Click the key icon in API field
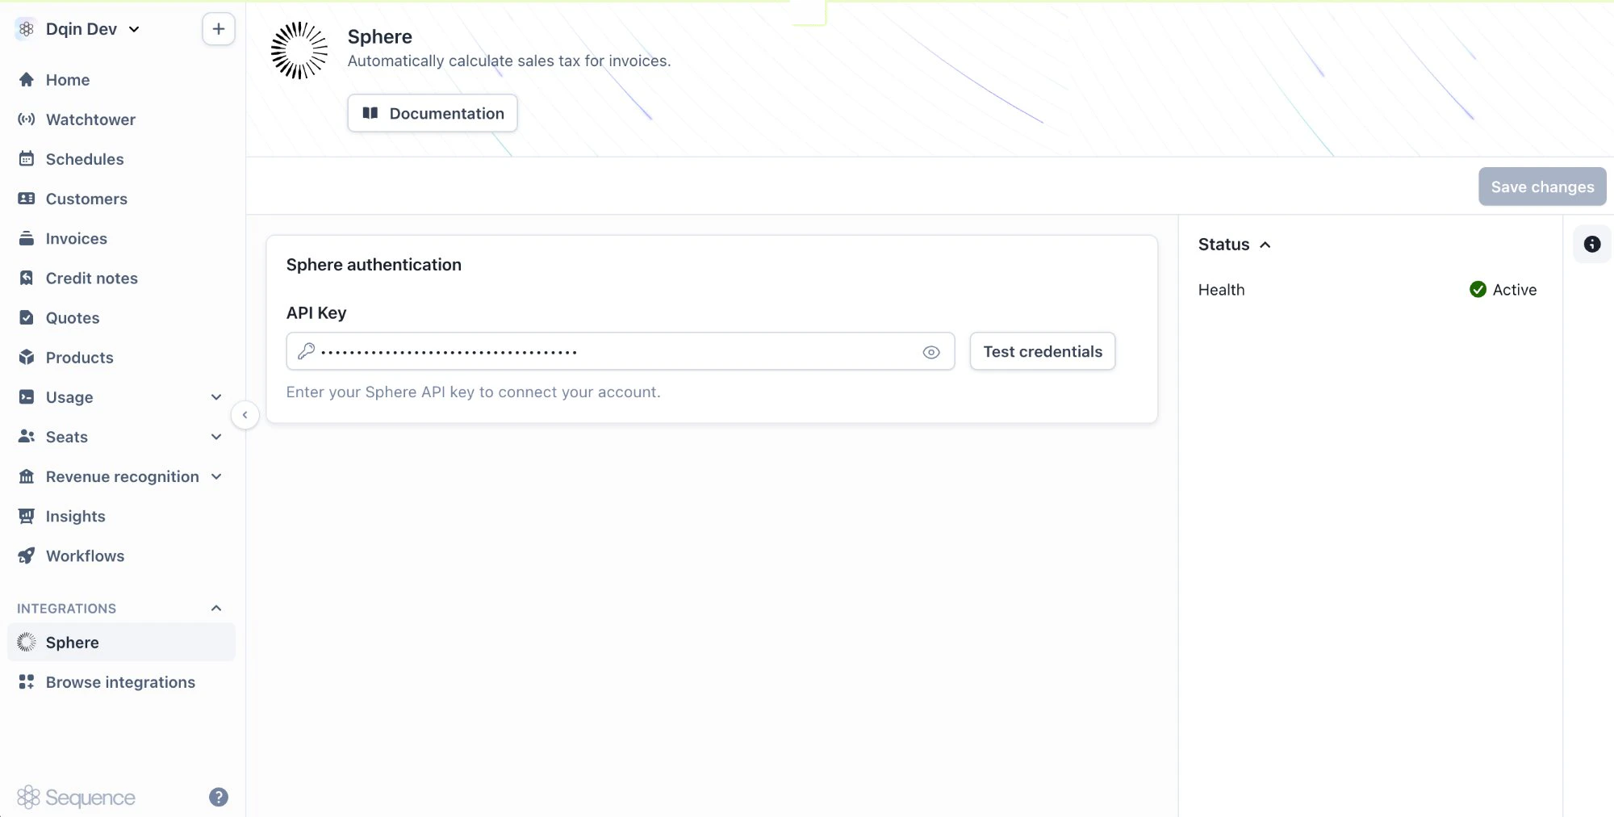The height and width of the screenshot is (817, 1614). coord(306,350)
